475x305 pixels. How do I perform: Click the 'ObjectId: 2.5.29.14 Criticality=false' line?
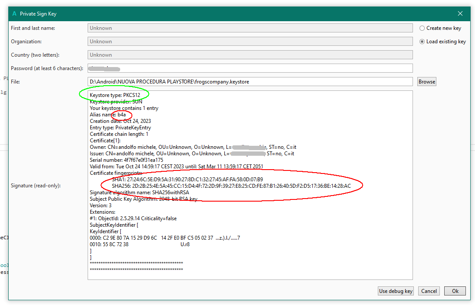133,218
